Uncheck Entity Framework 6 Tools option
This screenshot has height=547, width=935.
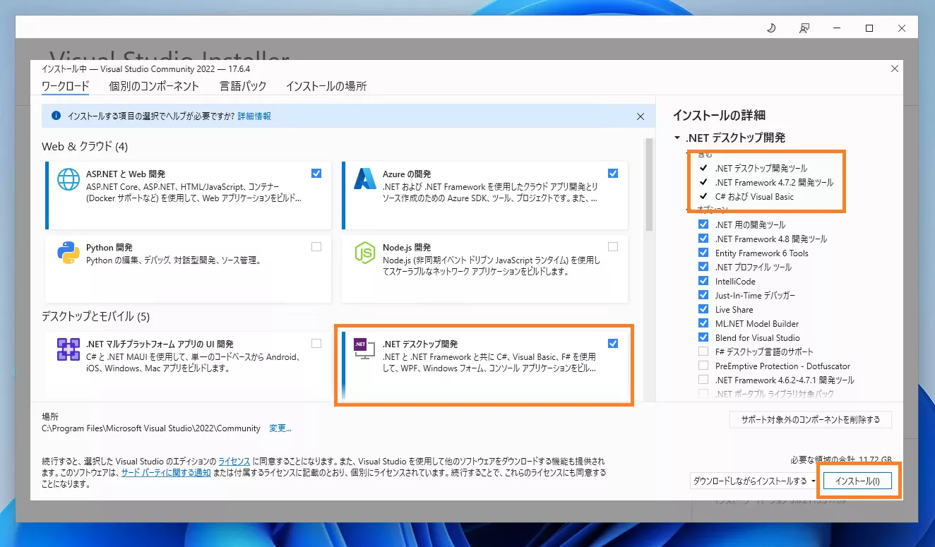coord(703,253)
